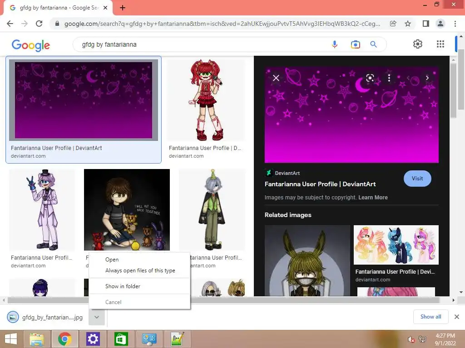Activate Lens search on preview image
Viewport: 465px width, 348px height.
point(370,78)
